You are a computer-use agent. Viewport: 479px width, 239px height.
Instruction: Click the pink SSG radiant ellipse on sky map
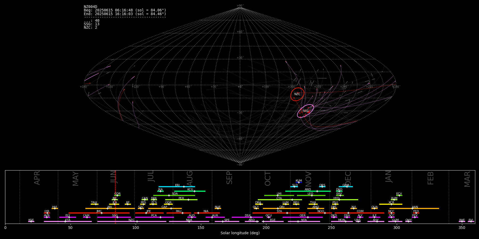305,111
